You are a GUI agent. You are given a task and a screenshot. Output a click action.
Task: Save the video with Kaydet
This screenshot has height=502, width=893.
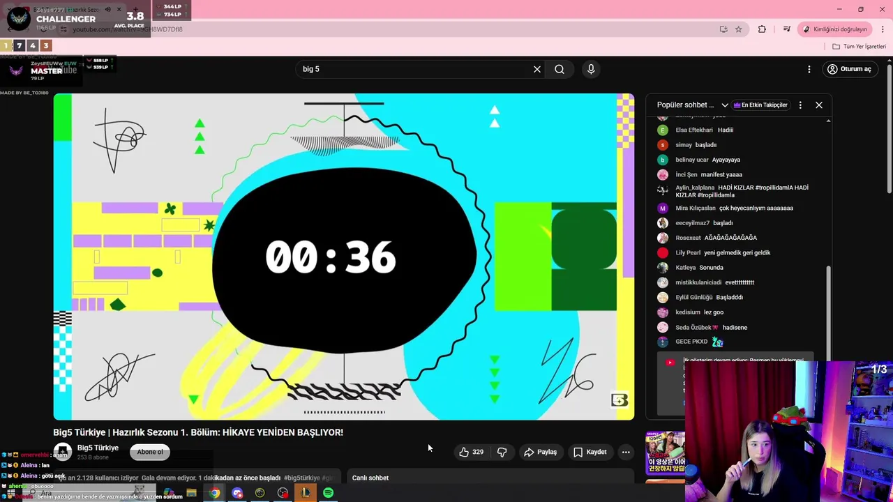(x=590, y=452)
